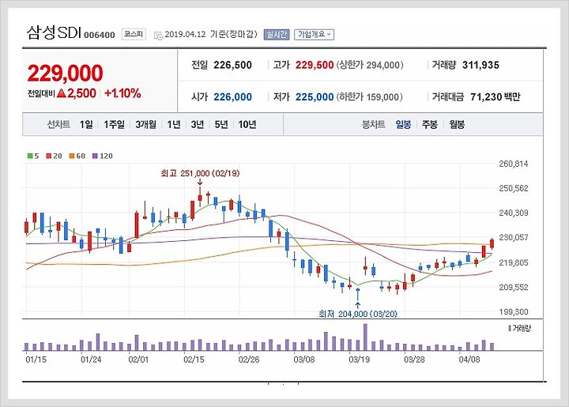Screen dimensions: 569x407
Task: Click the 저가 value 225,000
Action: coord(315,97)
